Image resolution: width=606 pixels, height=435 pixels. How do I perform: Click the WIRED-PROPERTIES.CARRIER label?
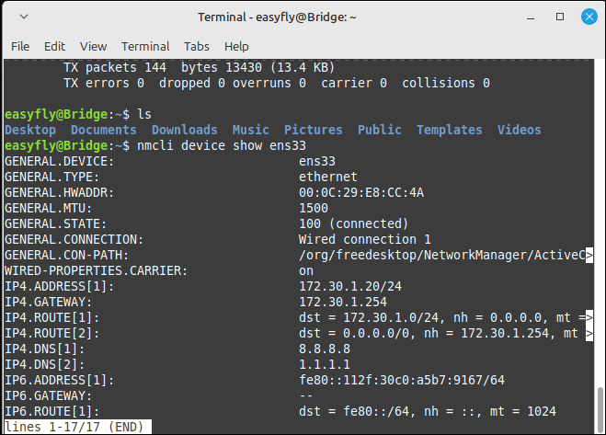click(96, 271)
